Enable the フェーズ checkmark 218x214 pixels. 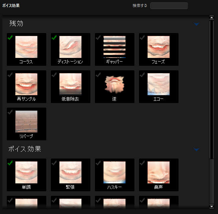tap(142, 37)
